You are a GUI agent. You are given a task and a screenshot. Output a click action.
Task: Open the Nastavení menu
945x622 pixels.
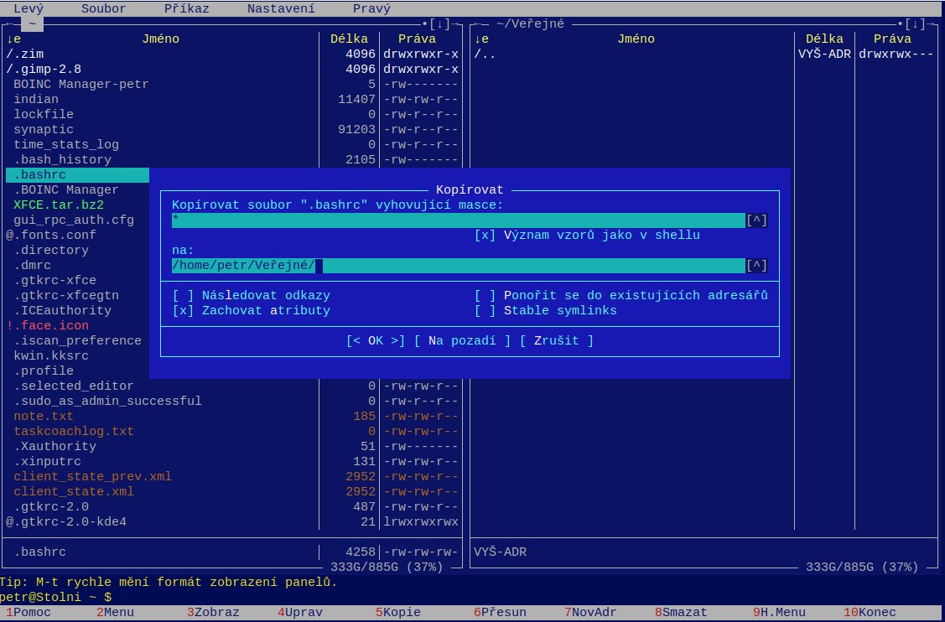point(281,8)
